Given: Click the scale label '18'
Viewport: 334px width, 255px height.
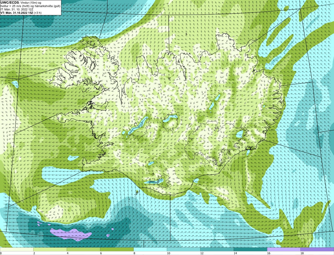Looking at the screenshot, I should (x=302, y=253).
